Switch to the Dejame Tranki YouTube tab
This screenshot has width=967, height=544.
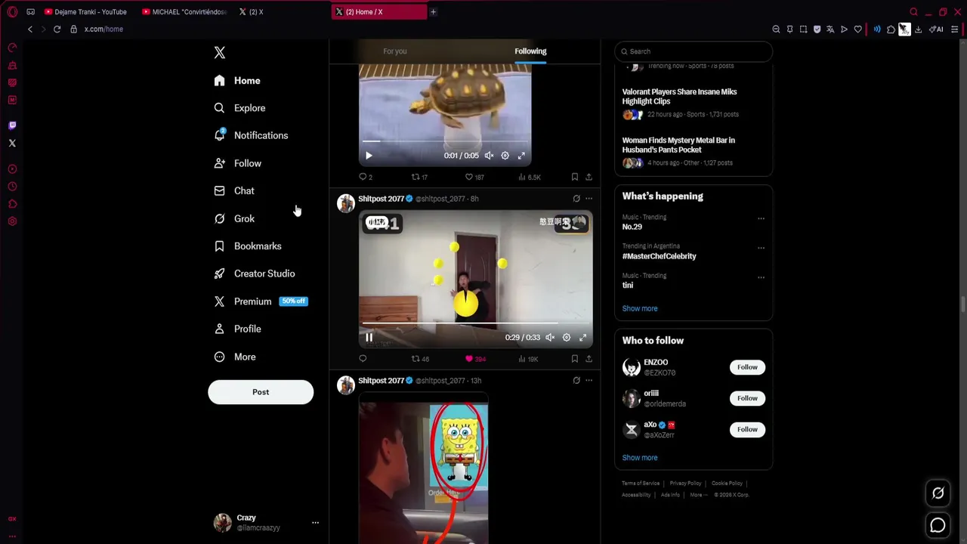click(x=85, y=12)
